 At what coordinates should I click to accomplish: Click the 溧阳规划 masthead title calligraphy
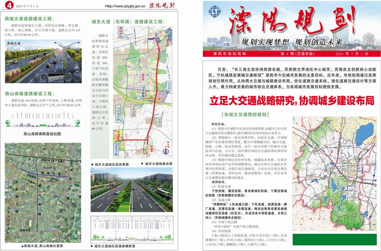pos(292,20)
